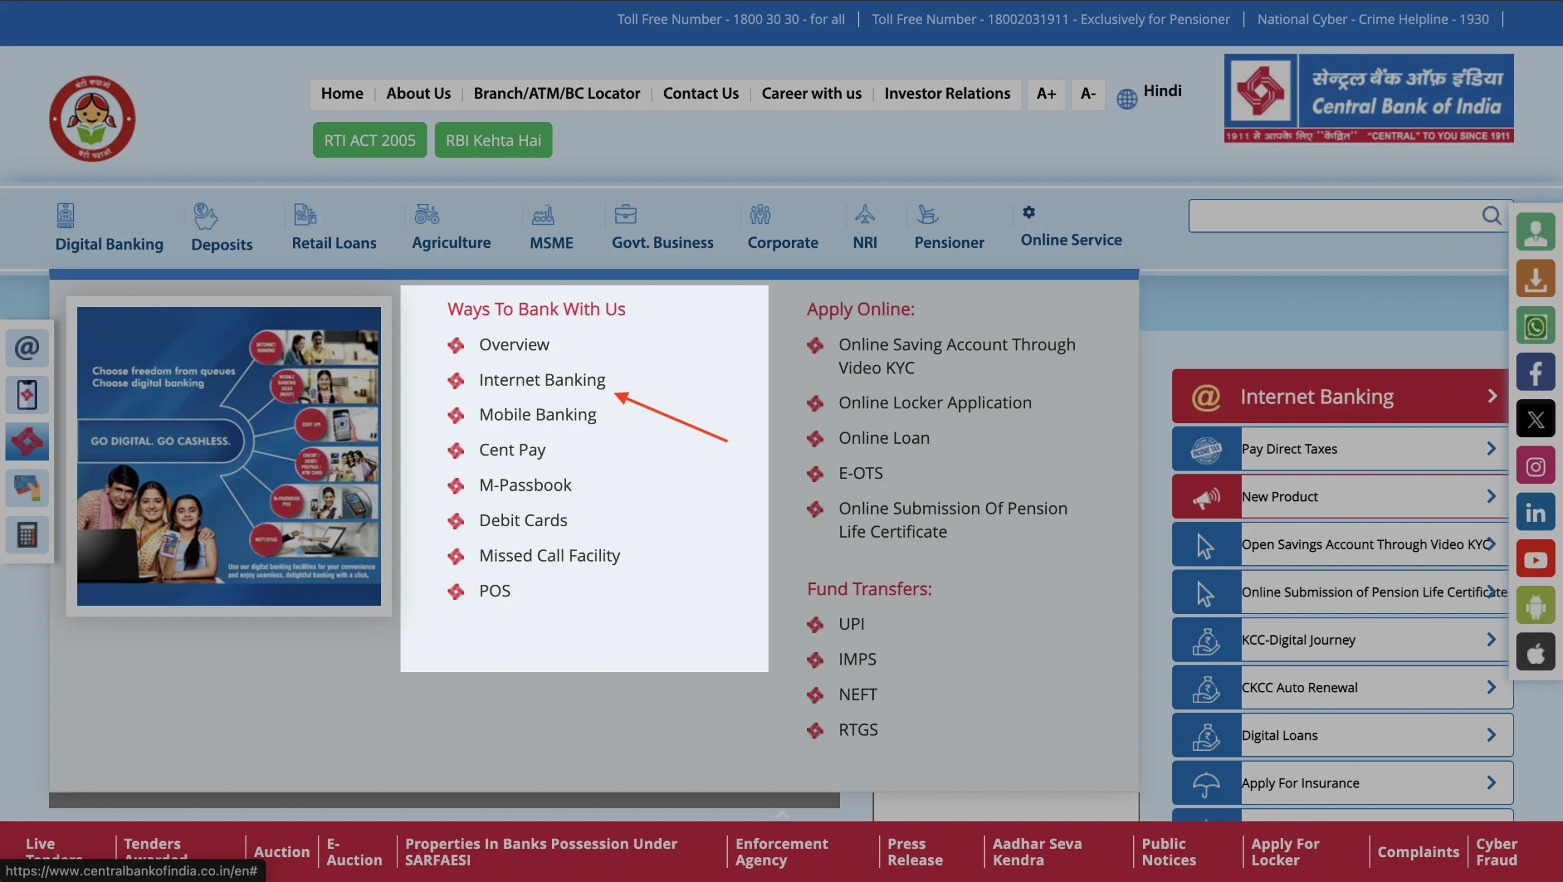The height and width of the screenshot is (882, 1563).
Task: Expand the KCC-Digital Journey arrow
Action: 1492,639
